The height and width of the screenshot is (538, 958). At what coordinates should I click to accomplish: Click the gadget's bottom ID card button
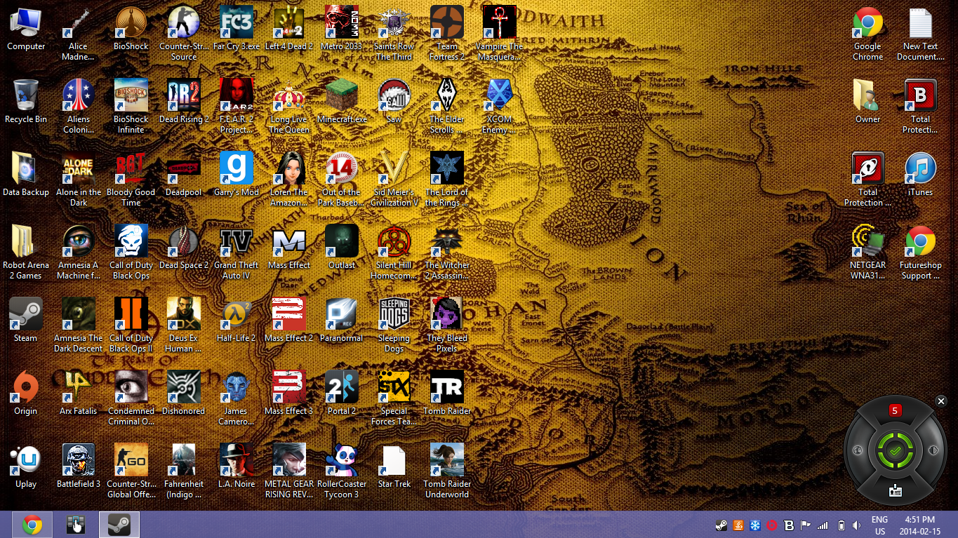pyautogui.click(x=895, y=491)
